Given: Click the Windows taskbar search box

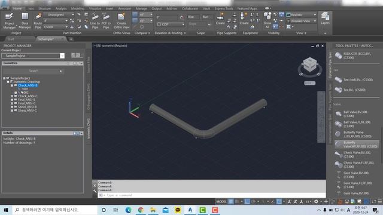Looking at the screenshot, I should point(55,210).
